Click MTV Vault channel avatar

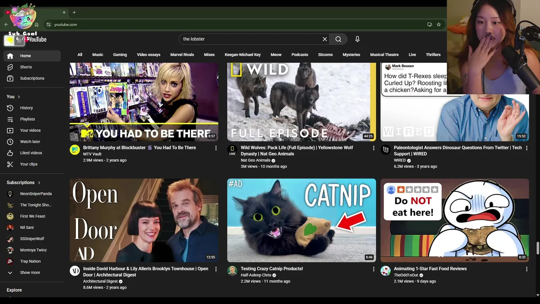pyautogui.click(x=75, y=150)
